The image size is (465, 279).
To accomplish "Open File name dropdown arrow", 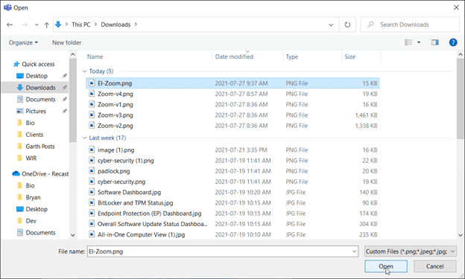I will (355, 251).
